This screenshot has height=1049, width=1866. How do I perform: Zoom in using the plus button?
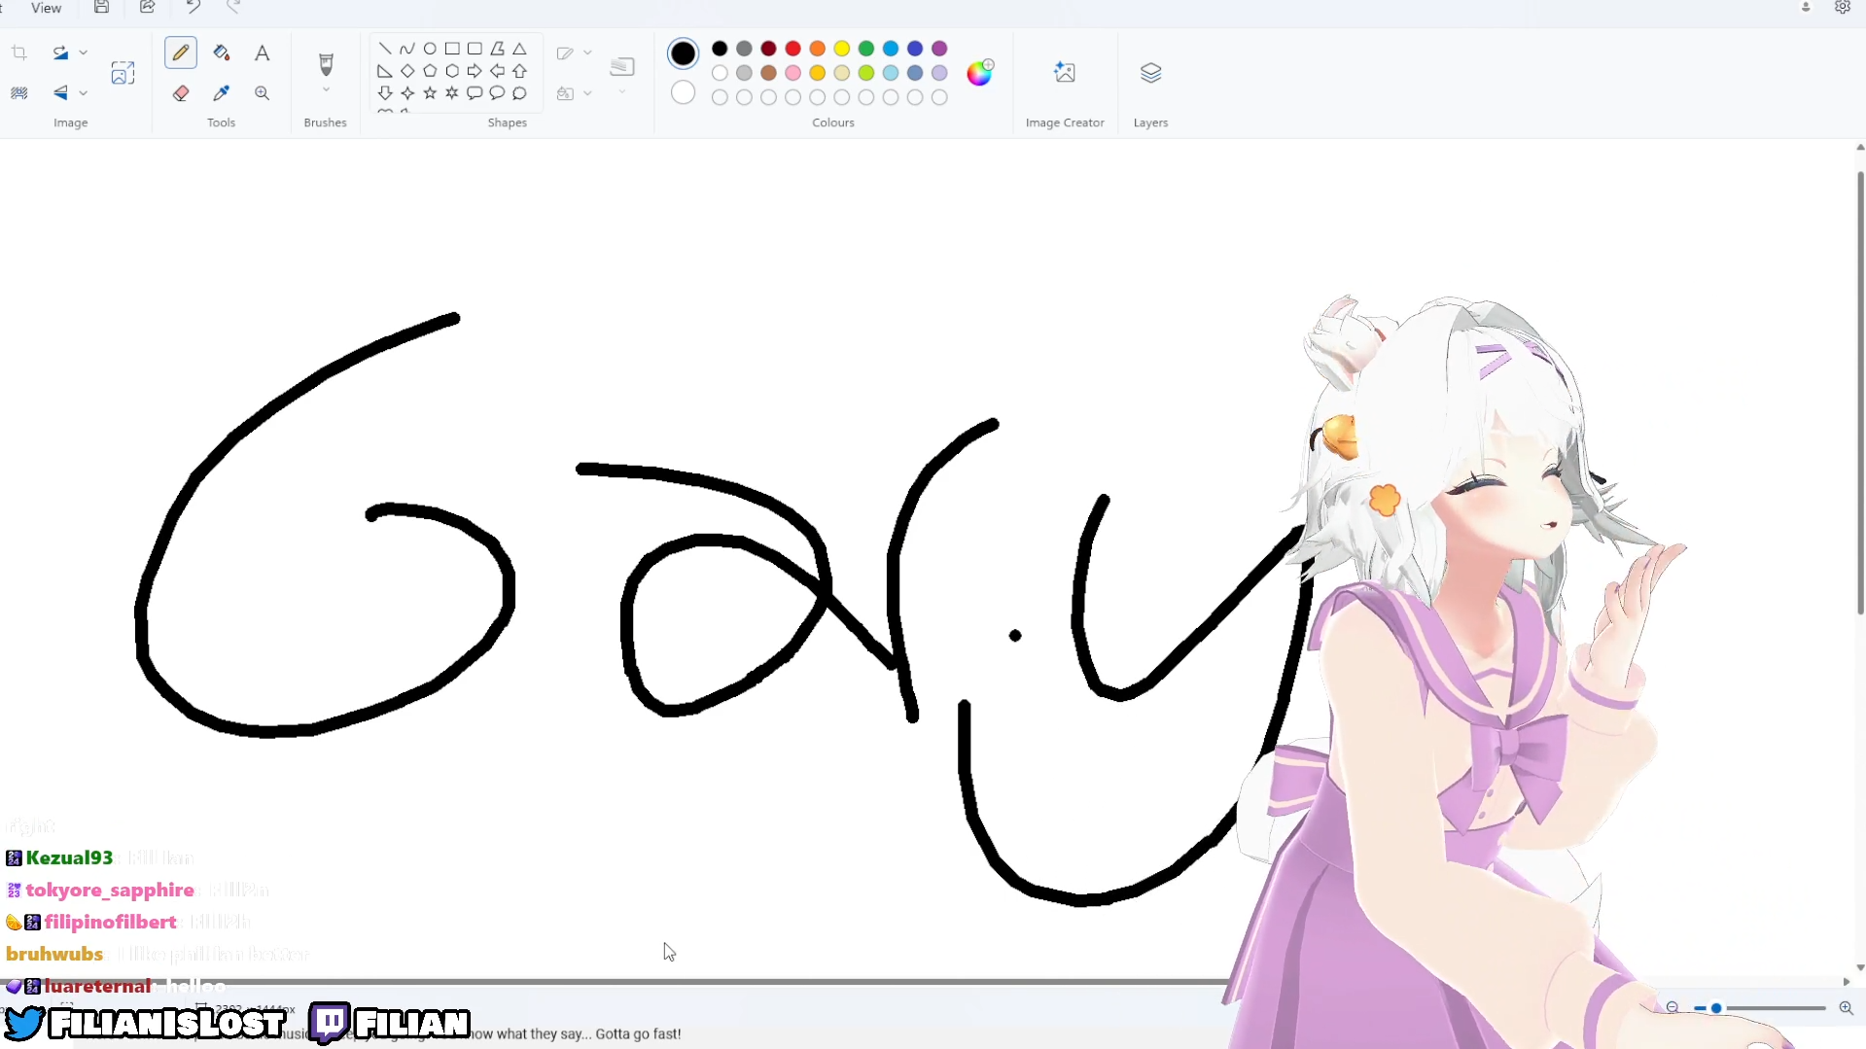1846,1008
